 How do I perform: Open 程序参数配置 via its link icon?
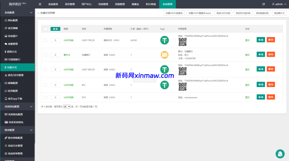coord(6,138)
